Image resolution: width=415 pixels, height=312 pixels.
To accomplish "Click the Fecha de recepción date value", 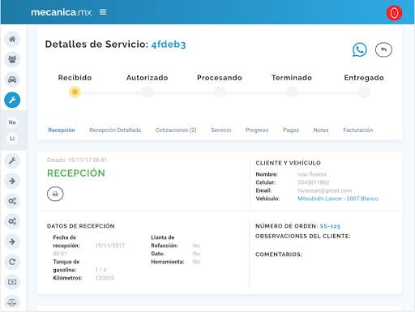I will (110, 246).
